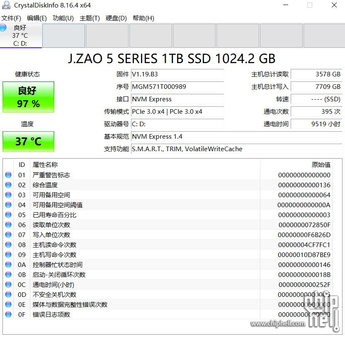Click status orb for 0D 不安全关机次数
The width and height of the screenshot is (345, 338).
coord(8,294)
